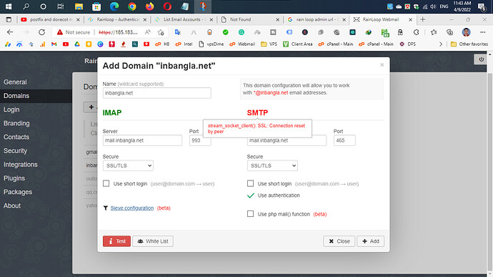Viewport: 493px width, 277px height.
Task: Open Integrations in admin sidebar
Action: tap(21, 165)
